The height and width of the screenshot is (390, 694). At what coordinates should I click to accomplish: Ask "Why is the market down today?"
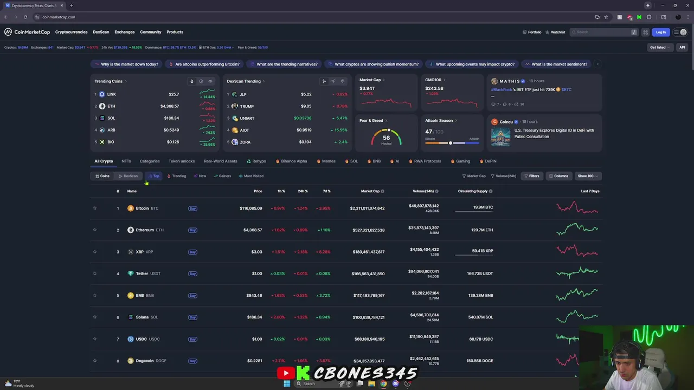point(126,64)
